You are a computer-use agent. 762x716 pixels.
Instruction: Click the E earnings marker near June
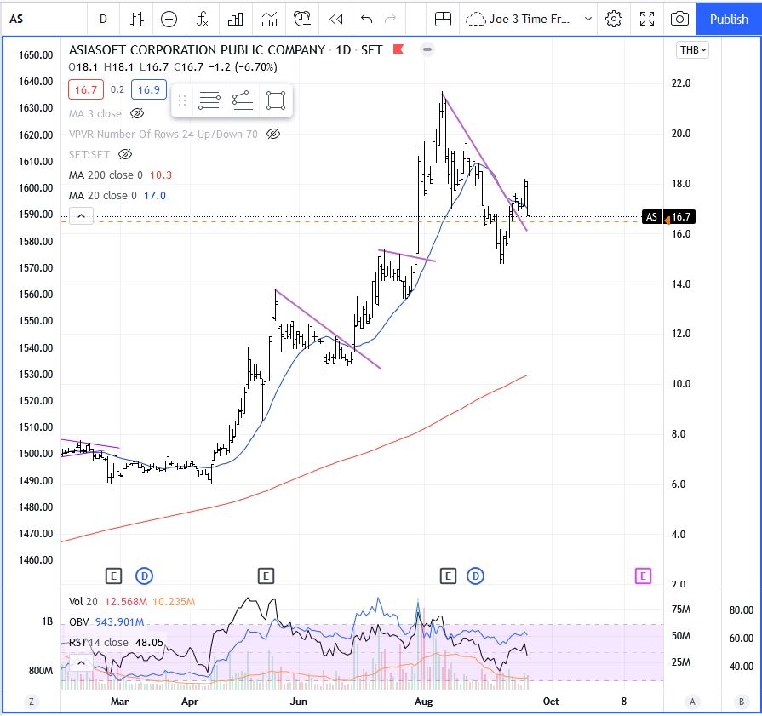266,576
